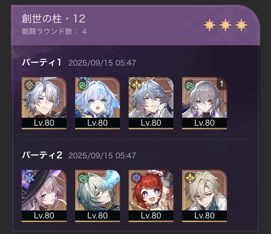Screen dimensions: 271x234
Task: Click the Quantum element icon on red-haired girl
Action: click(137, 178)
